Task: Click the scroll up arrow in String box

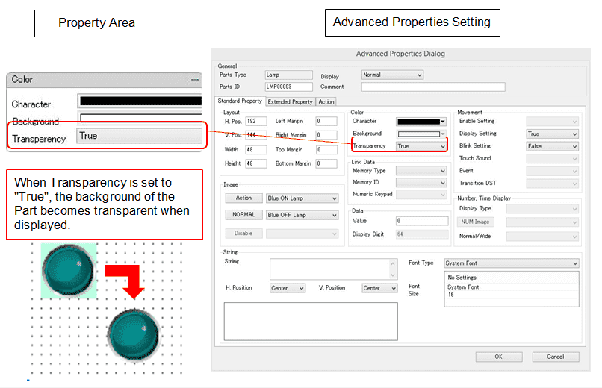Action: (393, 264)
